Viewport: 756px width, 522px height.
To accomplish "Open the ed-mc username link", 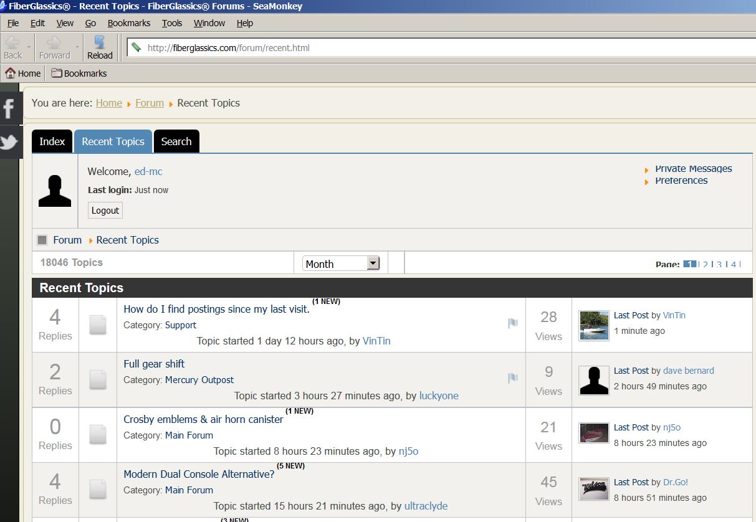I will pos(148,171).
